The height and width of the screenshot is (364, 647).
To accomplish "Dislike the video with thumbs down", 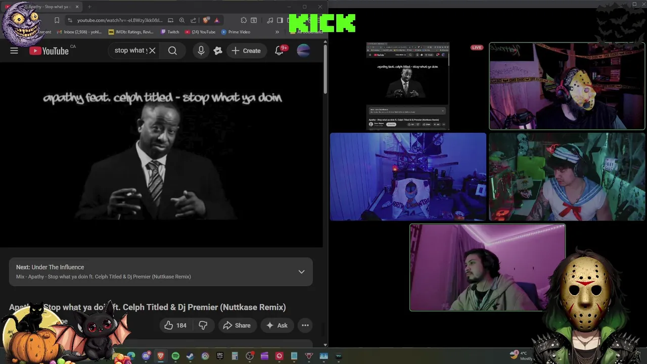I will (203, 325).
